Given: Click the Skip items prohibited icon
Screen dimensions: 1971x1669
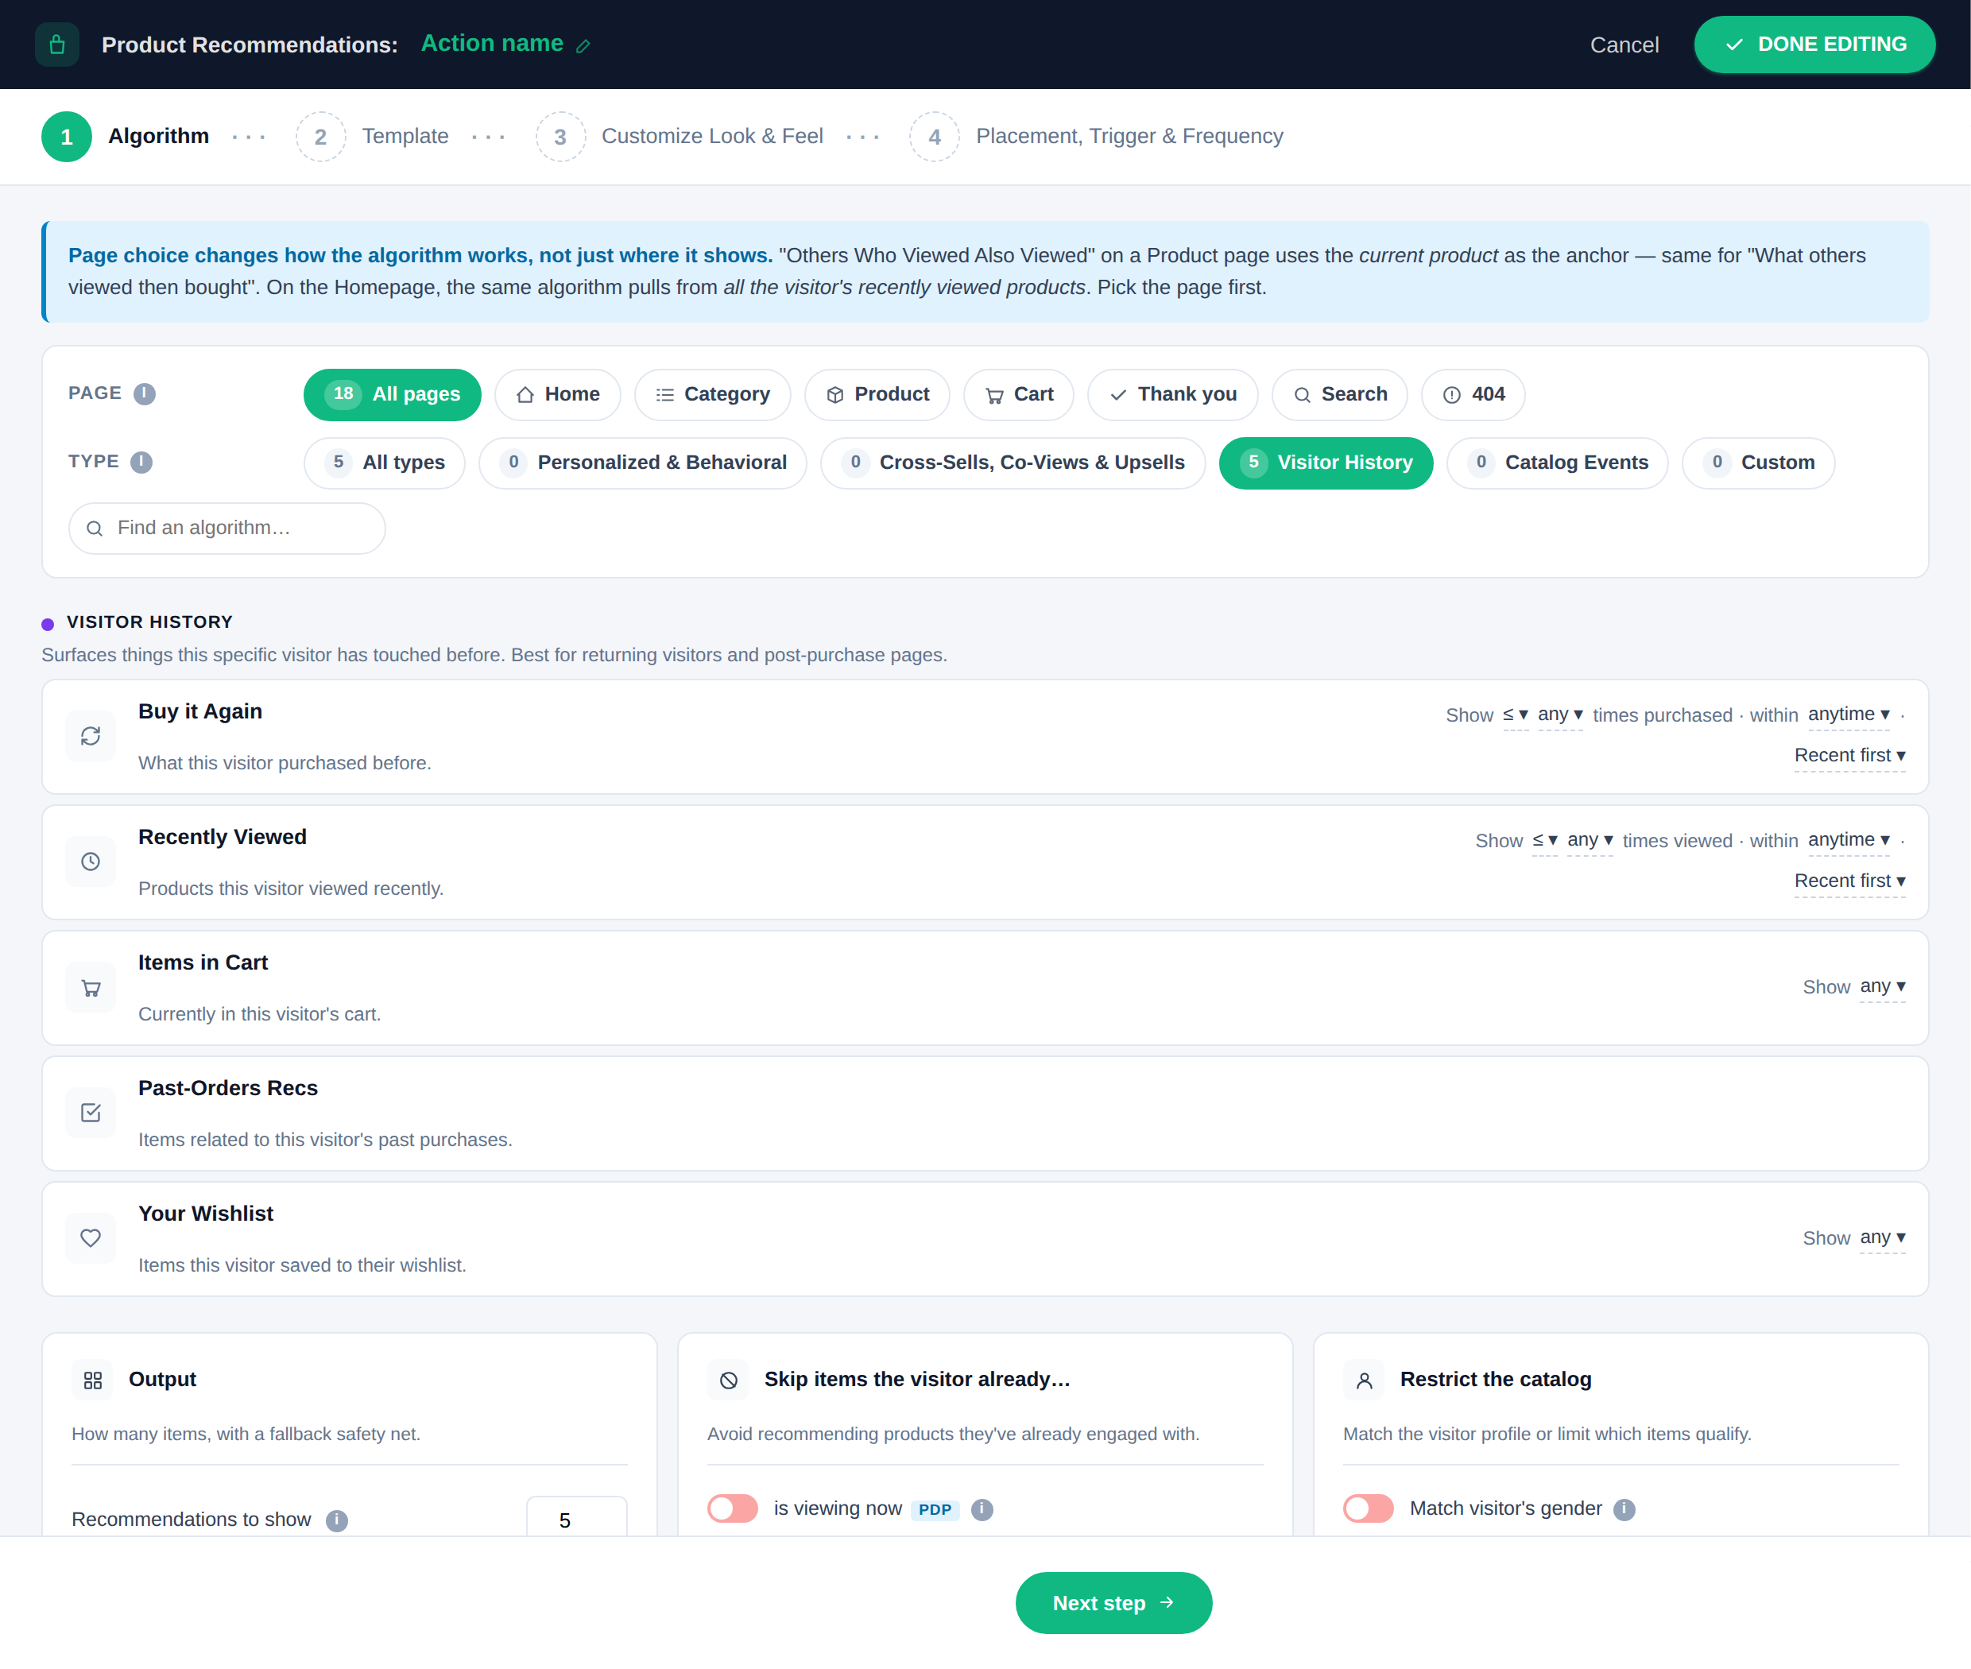Looking at the screenshot, I should pos(729,1381).
